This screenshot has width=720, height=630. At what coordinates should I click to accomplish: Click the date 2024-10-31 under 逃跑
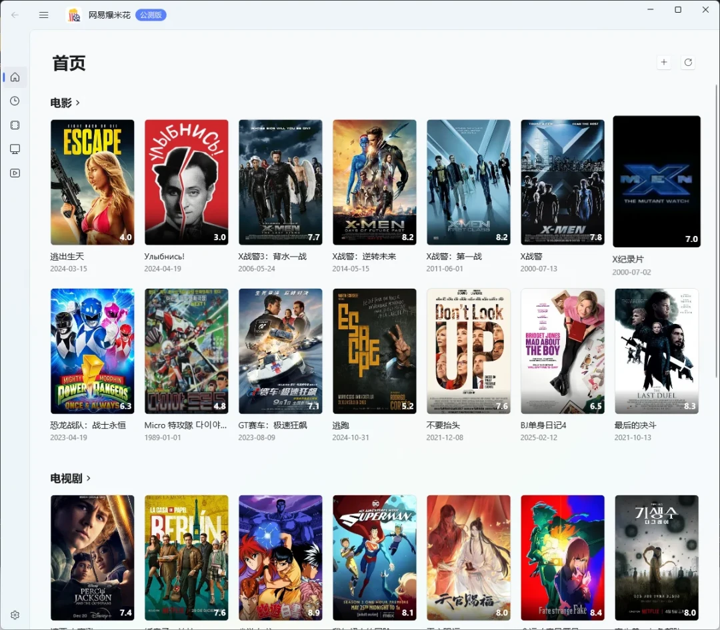coord(351,437)
